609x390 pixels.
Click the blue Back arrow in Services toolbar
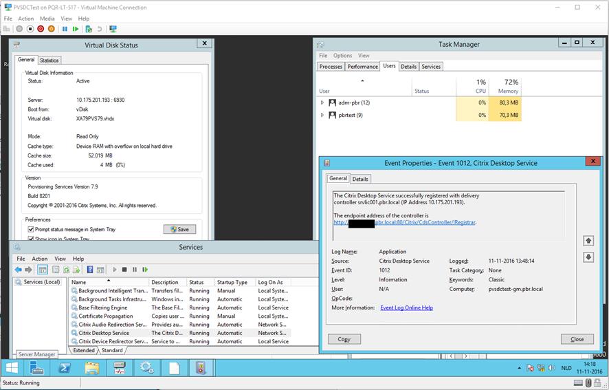(19, 270)
